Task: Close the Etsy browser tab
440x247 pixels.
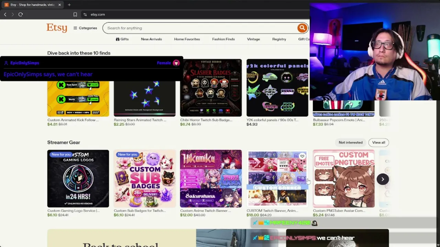Action: coord(59,5)
